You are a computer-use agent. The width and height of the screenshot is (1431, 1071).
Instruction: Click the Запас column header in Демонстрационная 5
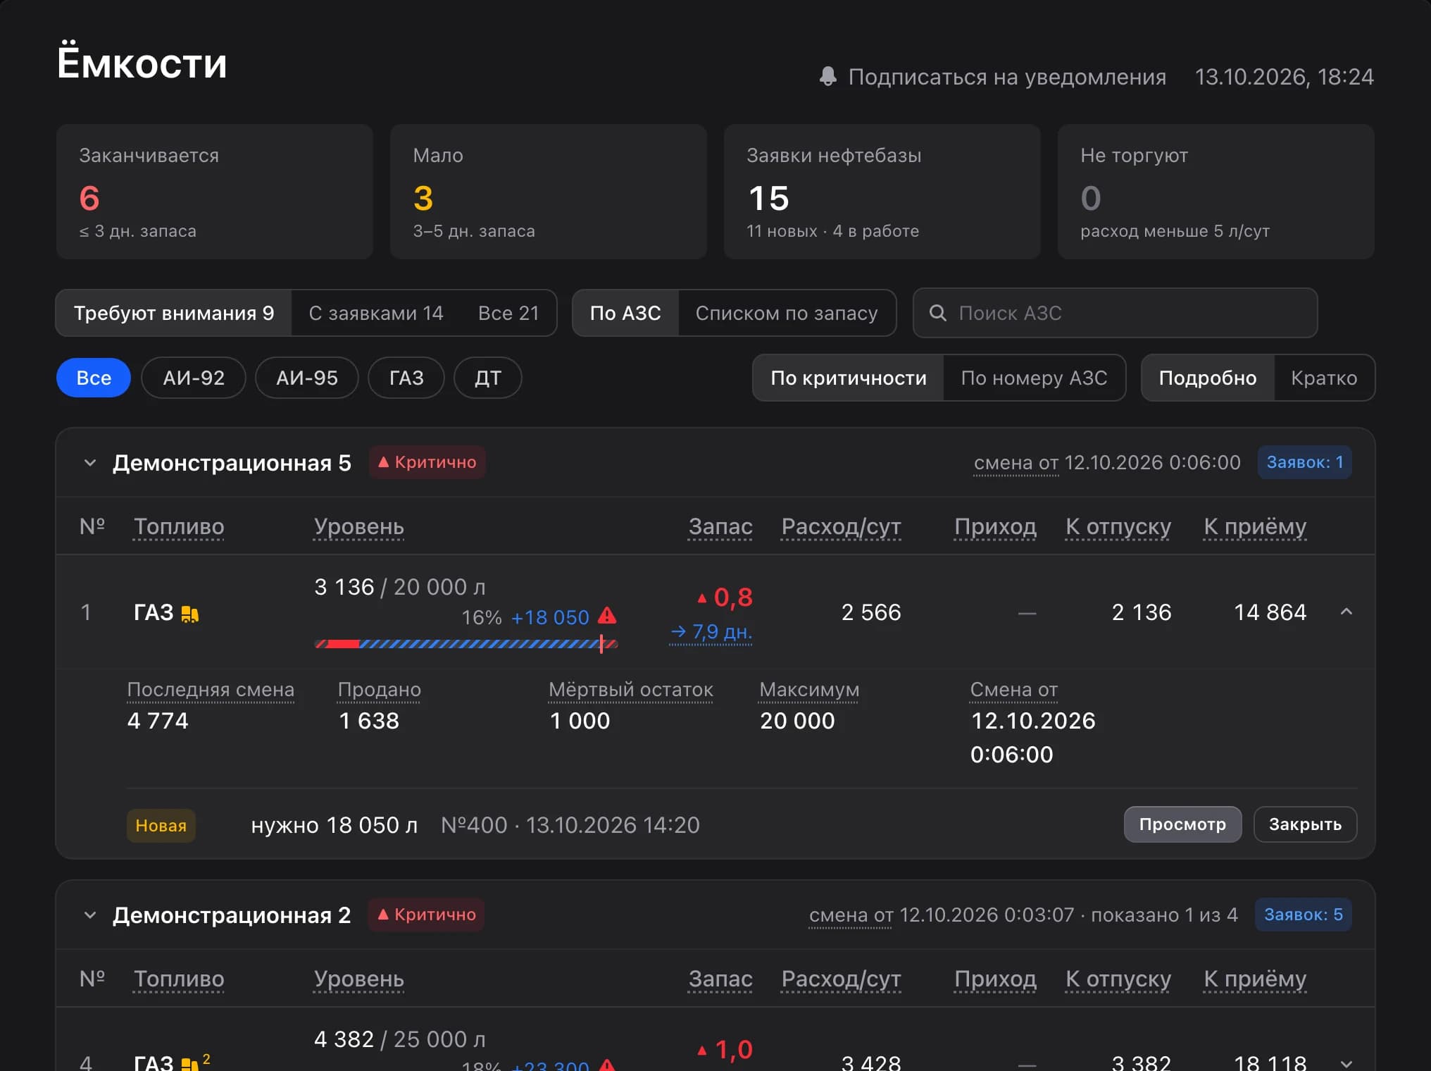pyautogui.click(x=720, y=526)
